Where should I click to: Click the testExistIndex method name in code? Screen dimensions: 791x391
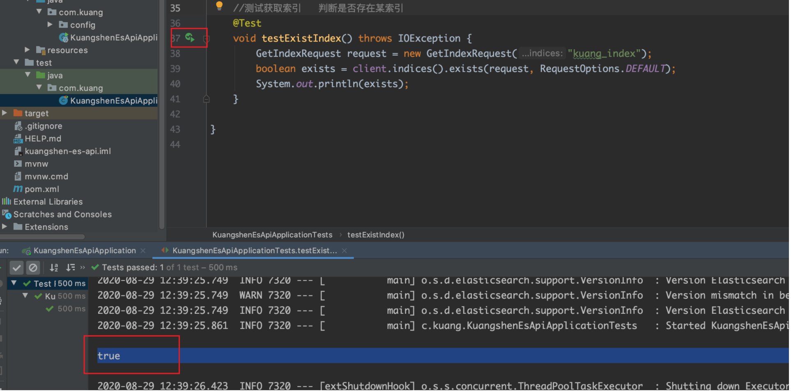pyautogui.click(x=302, y=39)
